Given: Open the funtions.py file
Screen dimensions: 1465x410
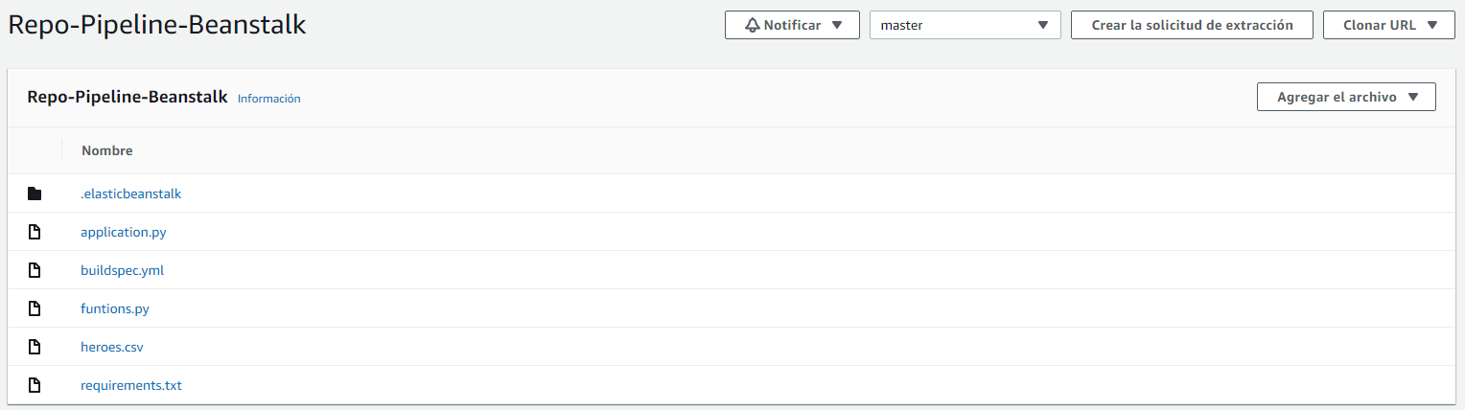Looking at the screenshot, I should [114, 308].
